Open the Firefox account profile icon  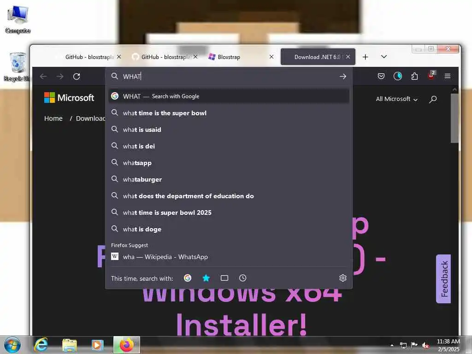pos(398,76)
